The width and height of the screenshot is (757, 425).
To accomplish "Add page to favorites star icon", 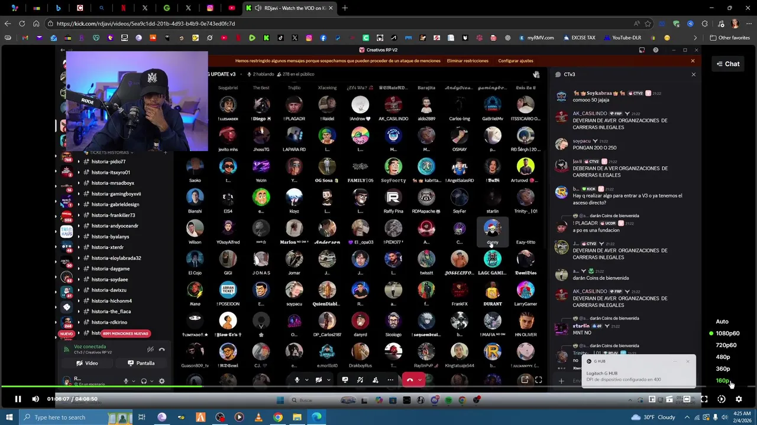I will (x=648, y=24).
